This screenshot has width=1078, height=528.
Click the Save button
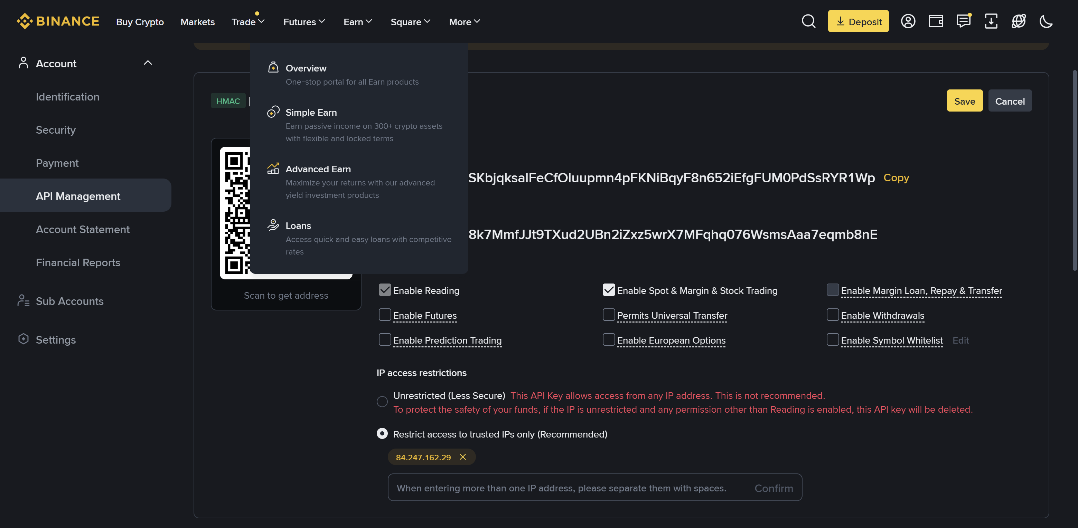(965, 101)
